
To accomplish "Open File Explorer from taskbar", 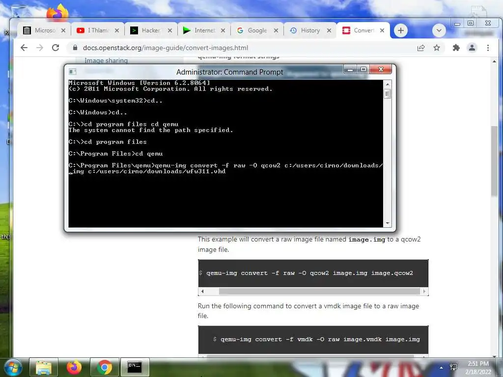I will 44,367.
